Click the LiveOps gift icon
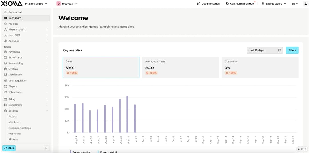The height and width of the screenshot is (153, 309). click(5, 69)
